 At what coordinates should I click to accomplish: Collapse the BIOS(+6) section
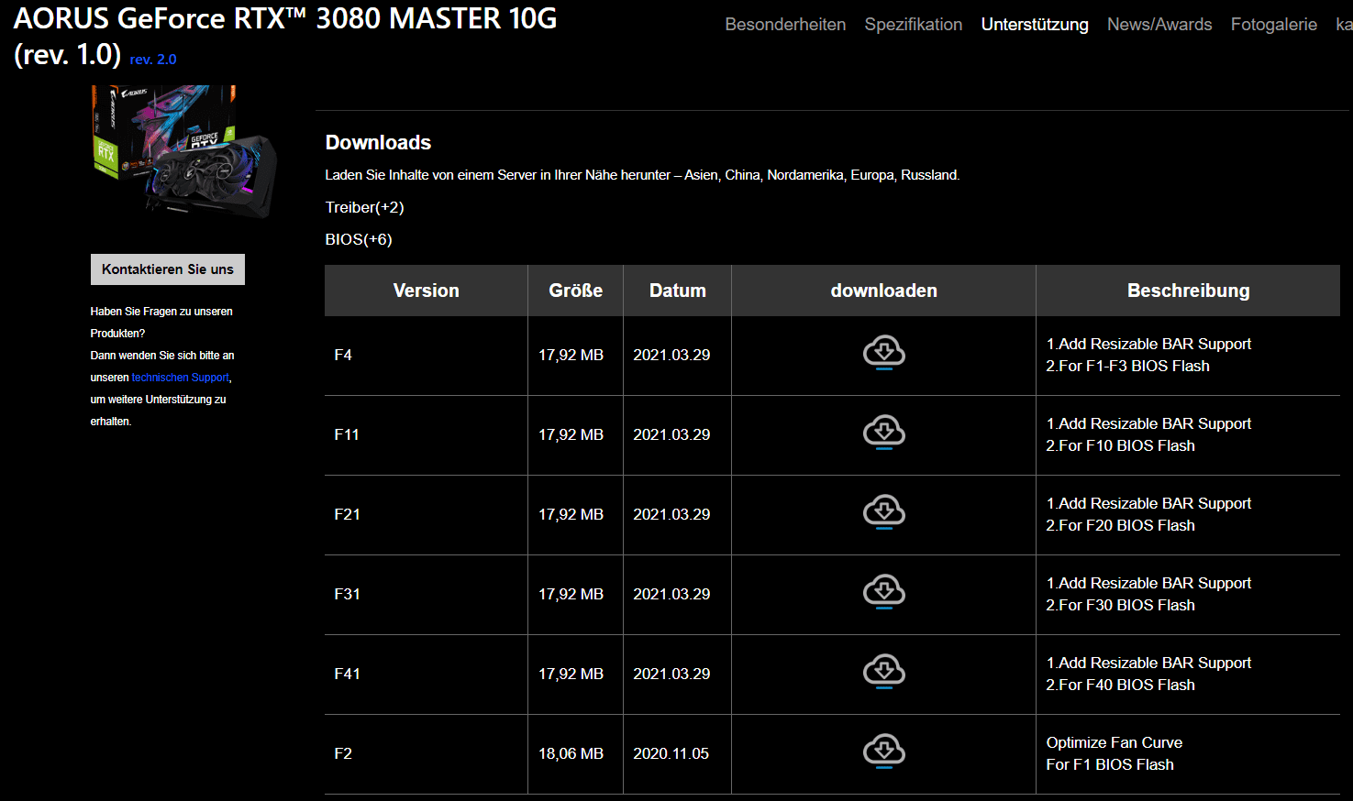click(x=359, y=239)
